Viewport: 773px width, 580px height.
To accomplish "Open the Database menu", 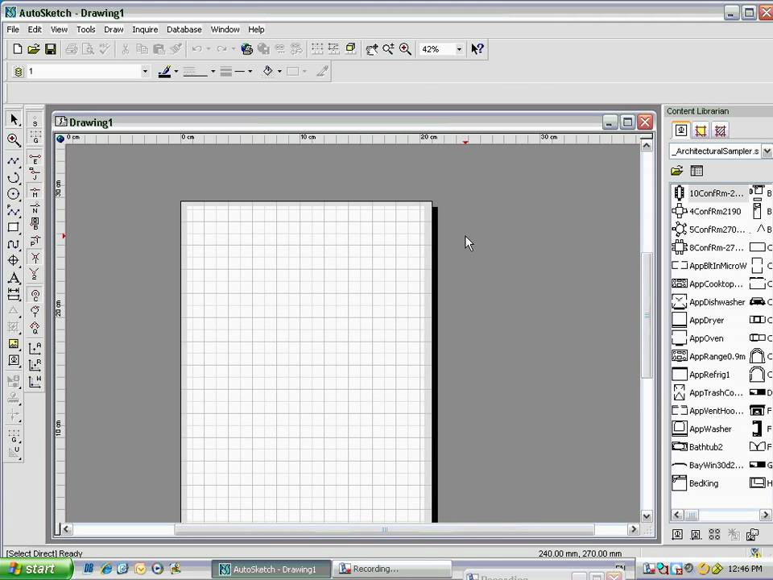I will (184, 30).
